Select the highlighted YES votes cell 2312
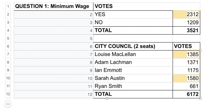 [186, 14]
